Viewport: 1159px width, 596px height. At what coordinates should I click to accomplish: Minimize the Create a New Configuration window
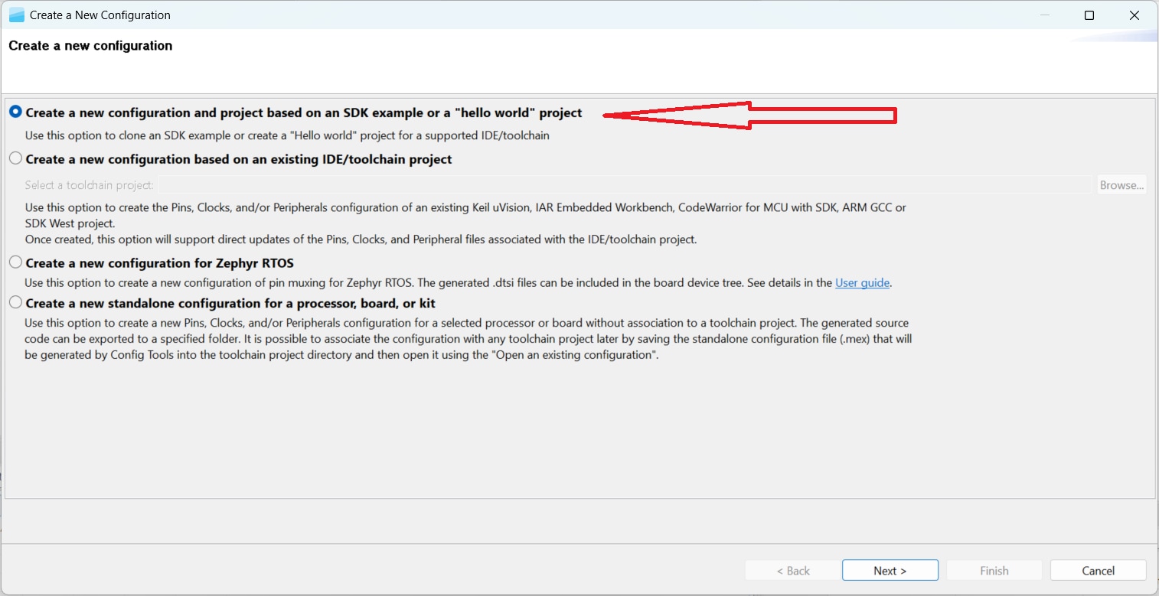coord(1044,15)
